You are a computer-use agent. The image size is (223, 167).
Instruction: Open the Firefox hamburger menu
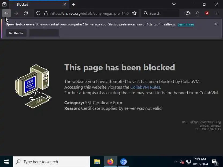(x=217, y=13)
